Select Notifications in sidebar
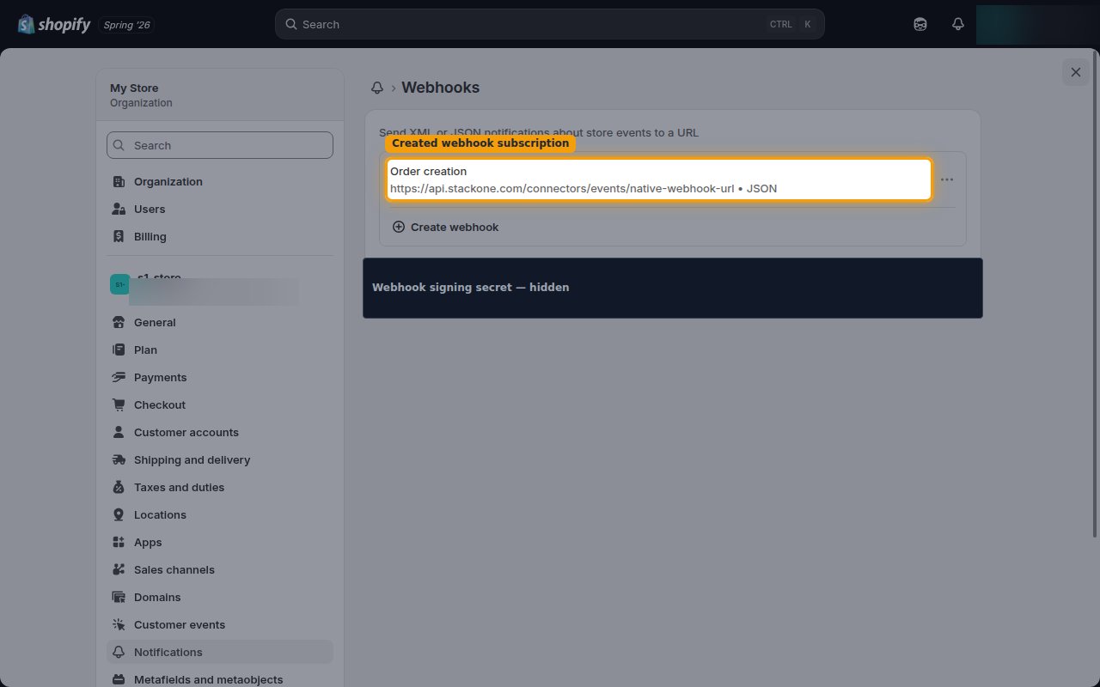 click(220, 652)
